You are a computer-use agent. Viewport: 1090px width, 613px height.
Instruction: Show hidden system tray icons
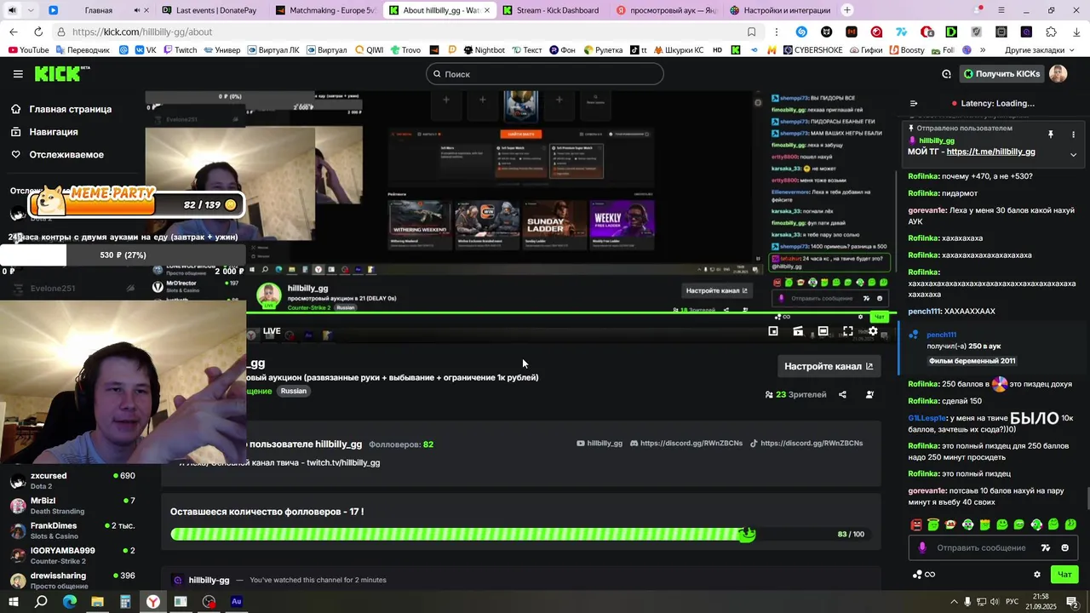(x=954, y=601)
